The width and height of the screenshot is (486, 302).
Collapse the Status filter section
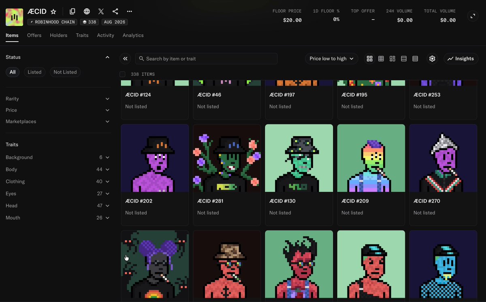tap(107, 57)
